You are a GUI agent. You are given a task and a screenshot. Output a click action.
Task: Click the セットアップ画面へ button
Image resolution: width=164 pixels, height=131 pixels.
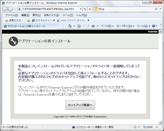[x=80, y=105]
